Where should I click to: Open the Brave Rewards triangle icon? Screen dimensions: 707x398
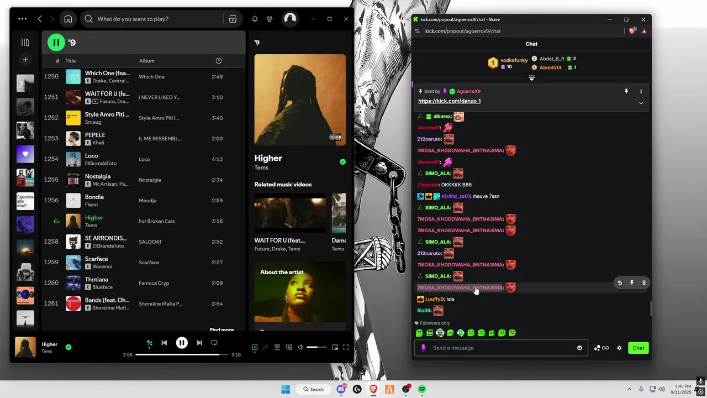point(644,31)
